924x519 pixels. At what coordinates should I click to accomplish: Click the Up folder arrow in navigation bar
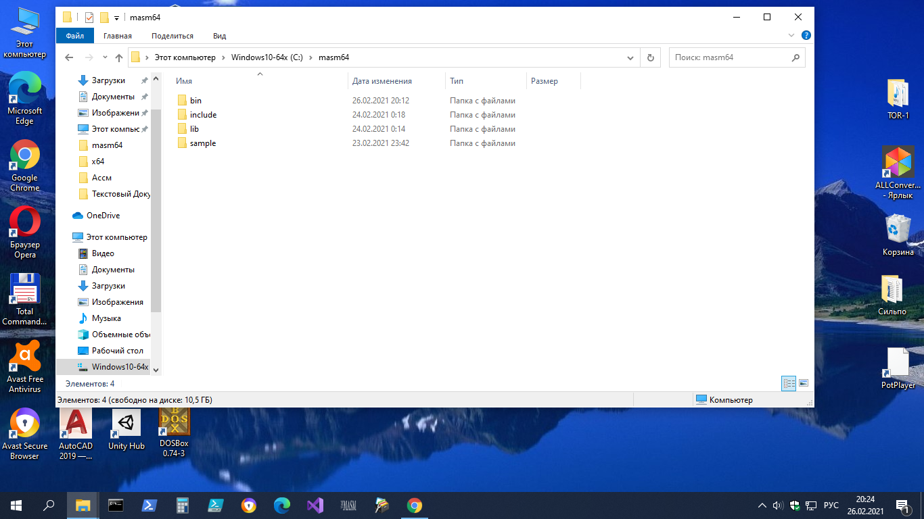(x=119, y=57)
